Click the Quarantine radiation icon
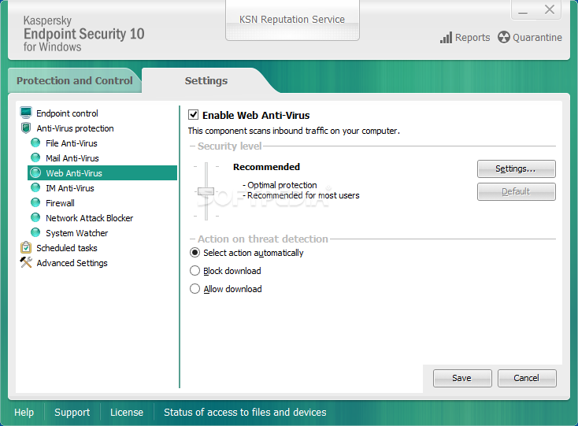Screen dimensions: 578x426 (503, 37)
